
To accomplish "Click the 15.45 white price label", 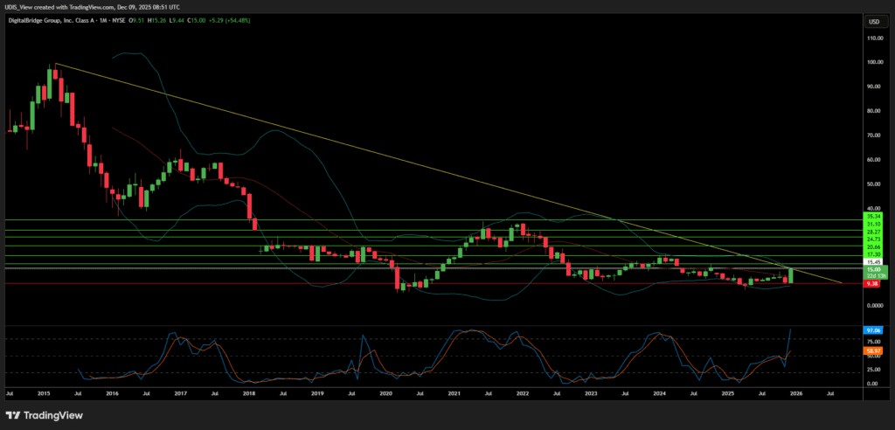I will click(873, 262).
